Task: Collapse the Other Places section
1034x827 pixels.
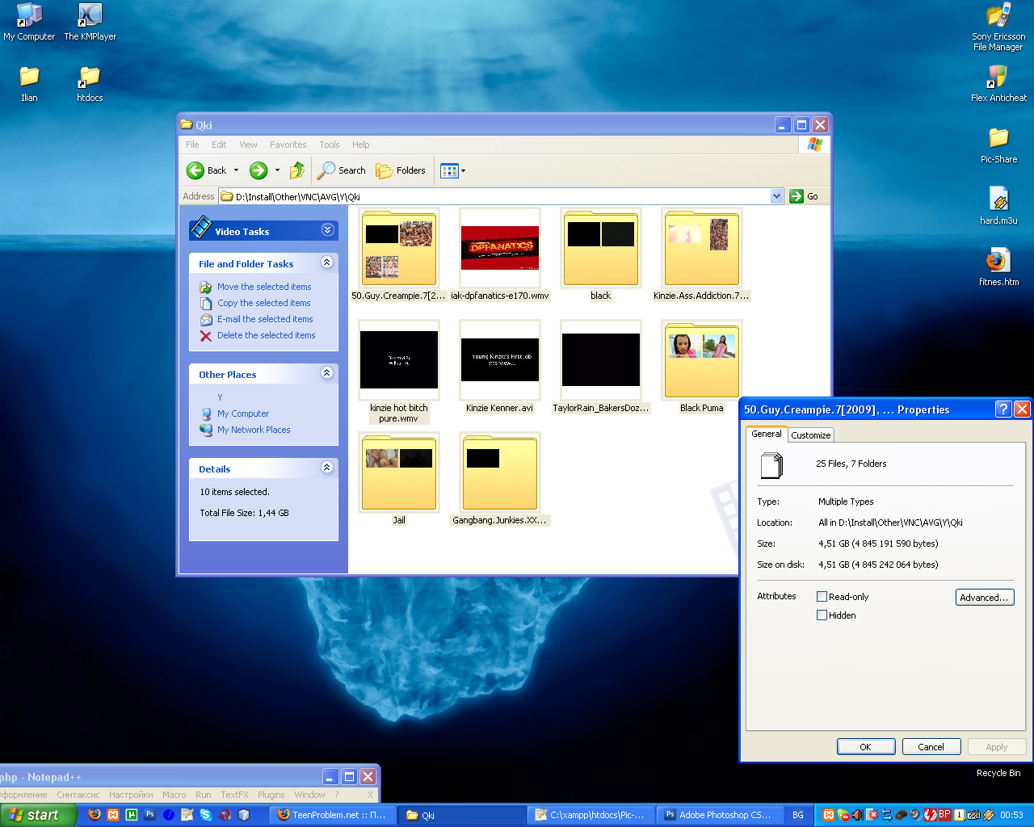Action: (x=326, y=373)
